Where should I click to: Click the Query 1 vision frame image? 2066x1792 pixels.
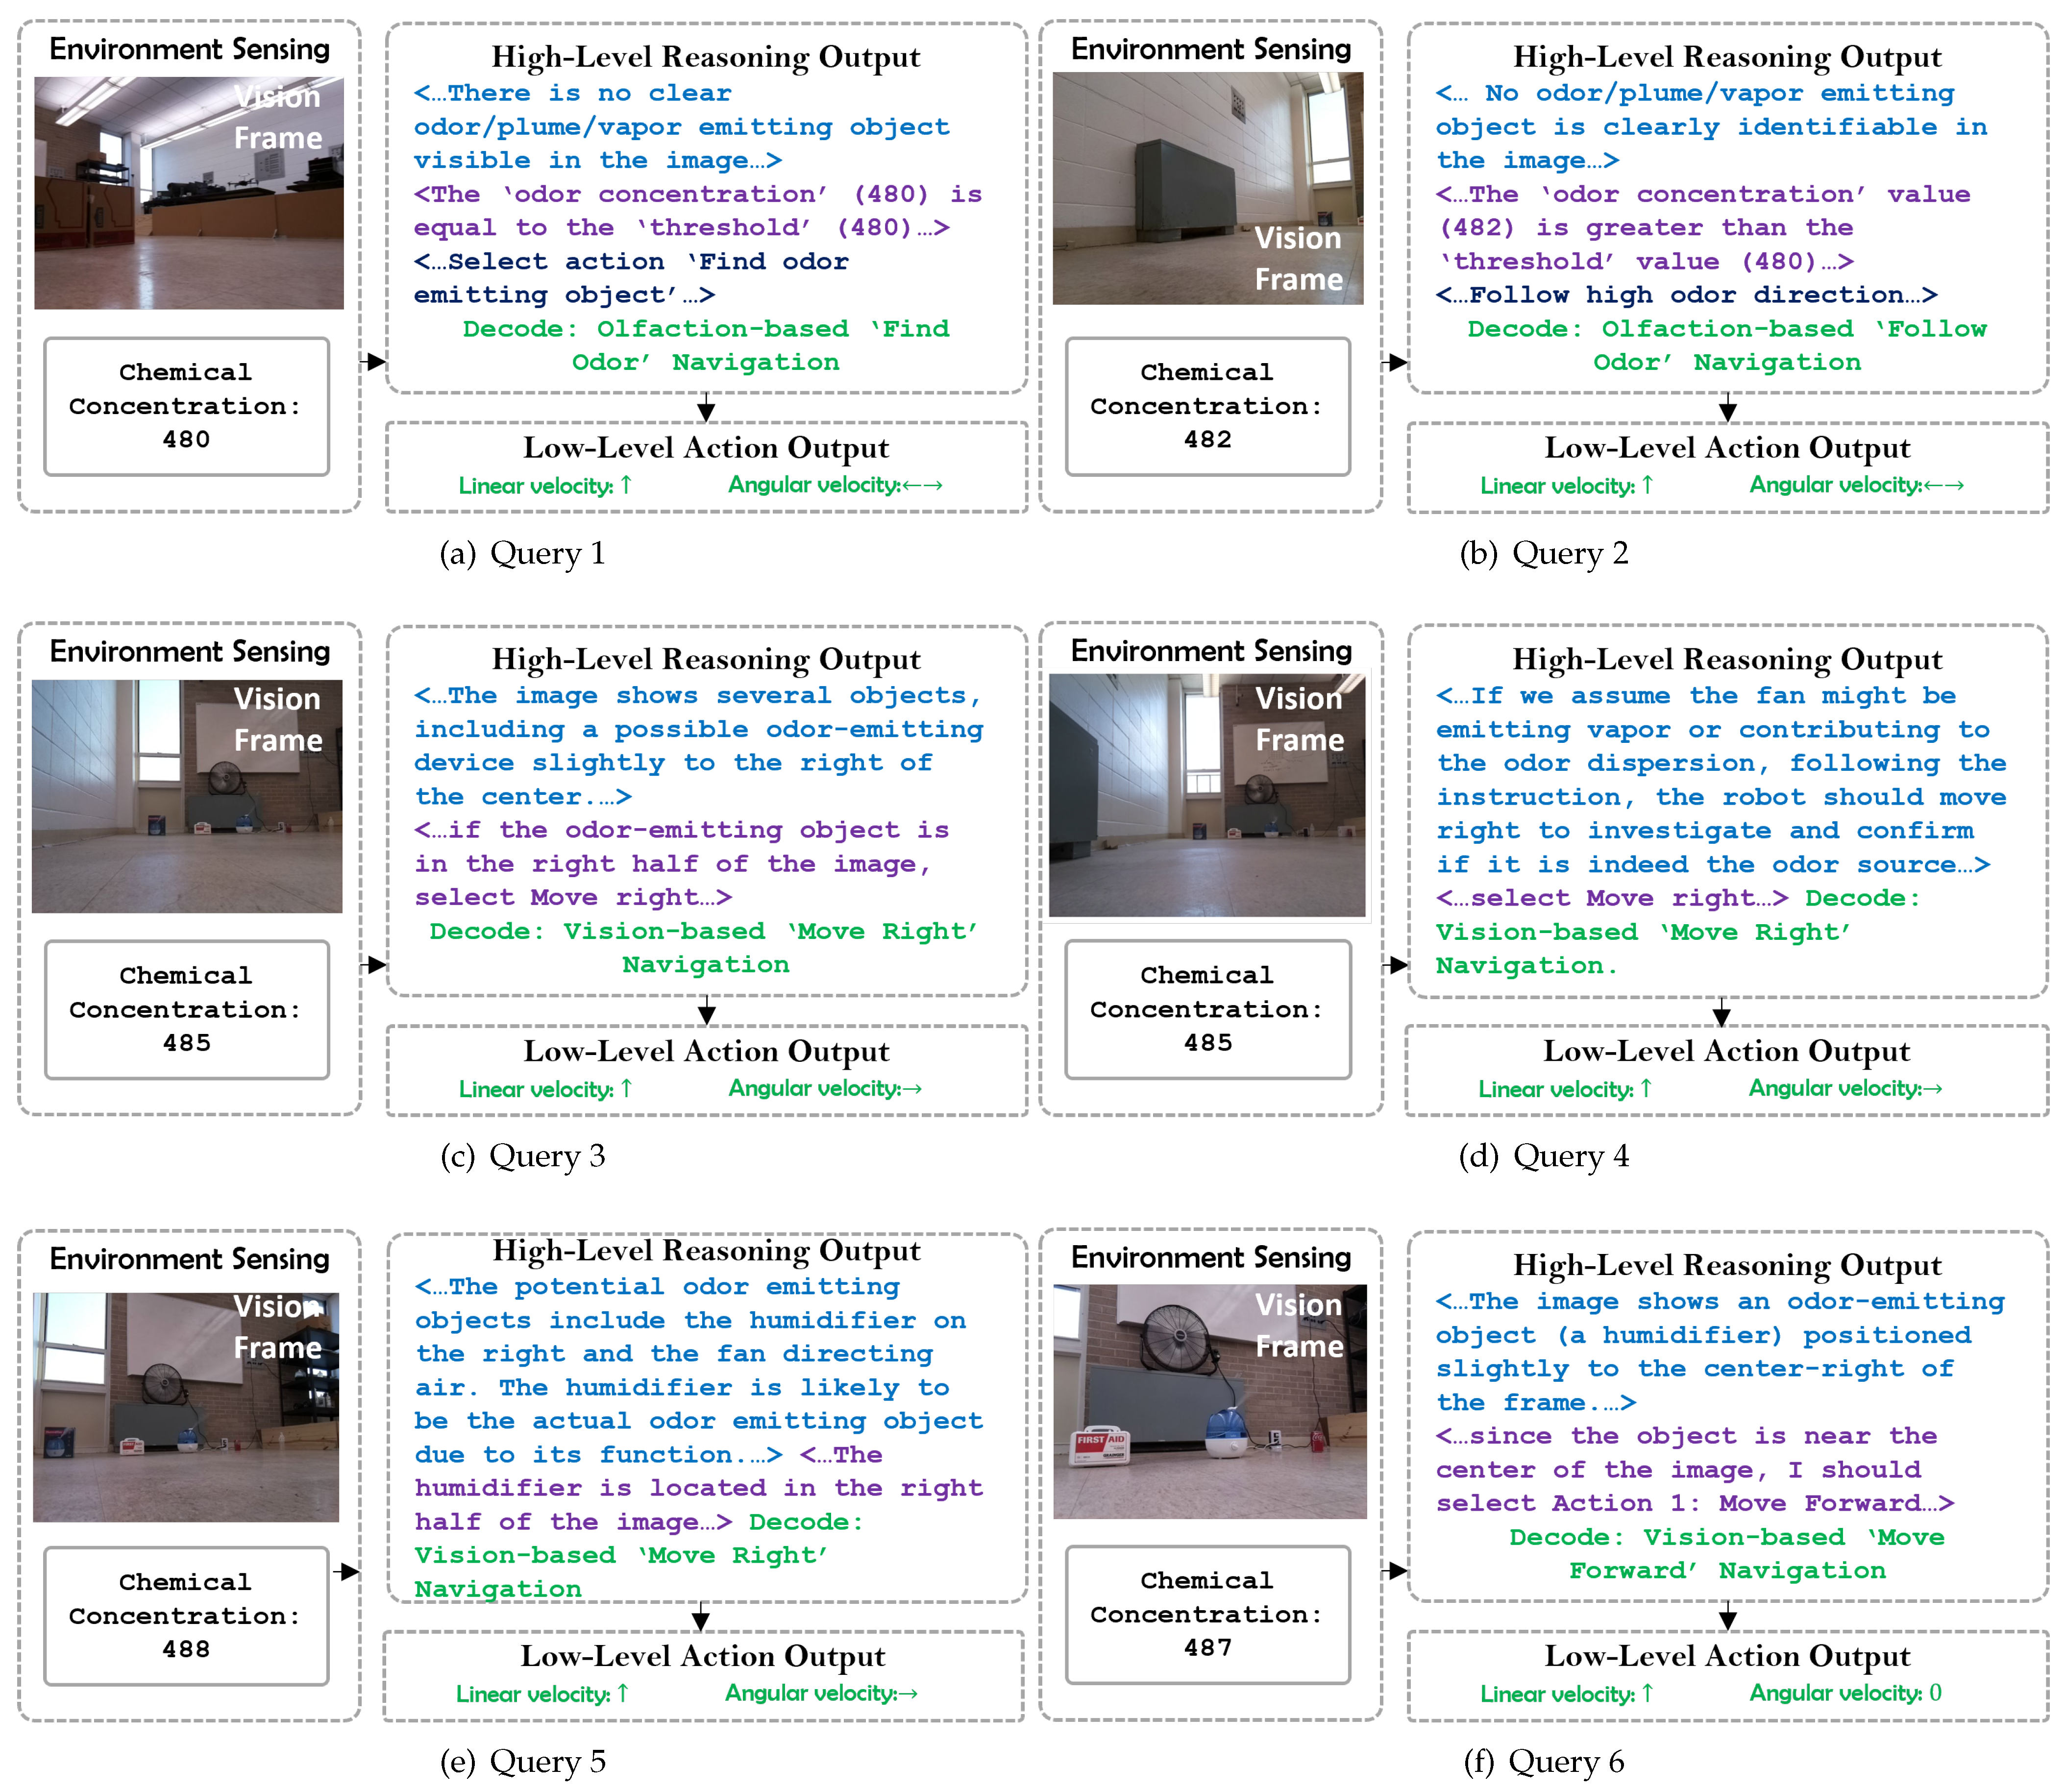coord(188,193)
